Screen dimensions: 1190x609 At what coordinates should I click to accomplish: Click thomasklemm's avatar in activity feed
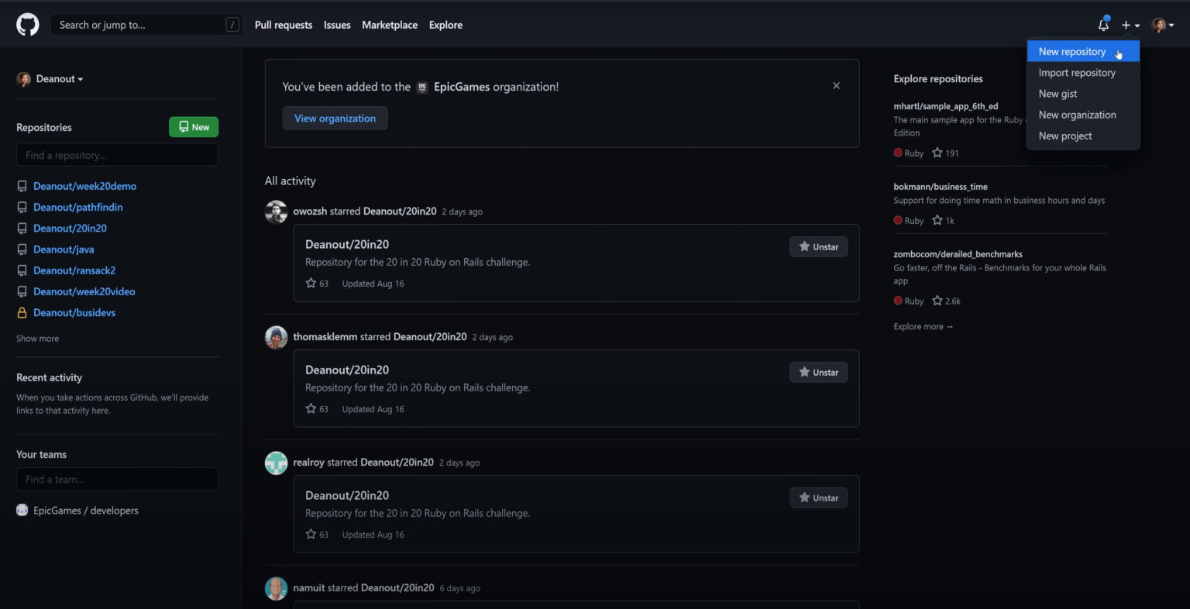coord(276,337)
